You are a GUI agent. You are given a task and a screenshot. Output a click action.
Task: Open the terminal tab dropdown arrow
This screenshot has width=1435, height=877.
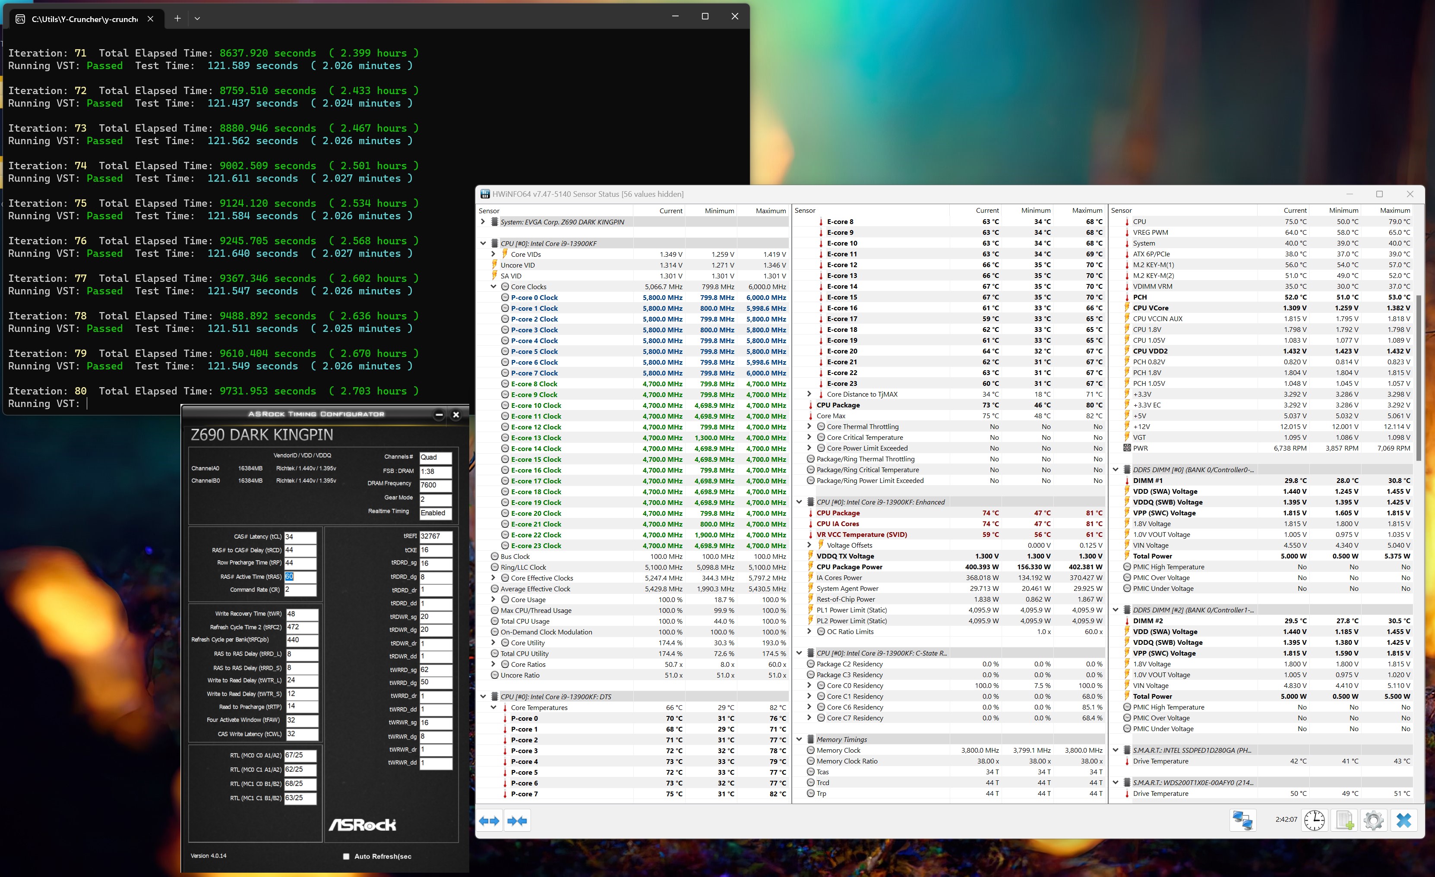click(x=197, y=19)
